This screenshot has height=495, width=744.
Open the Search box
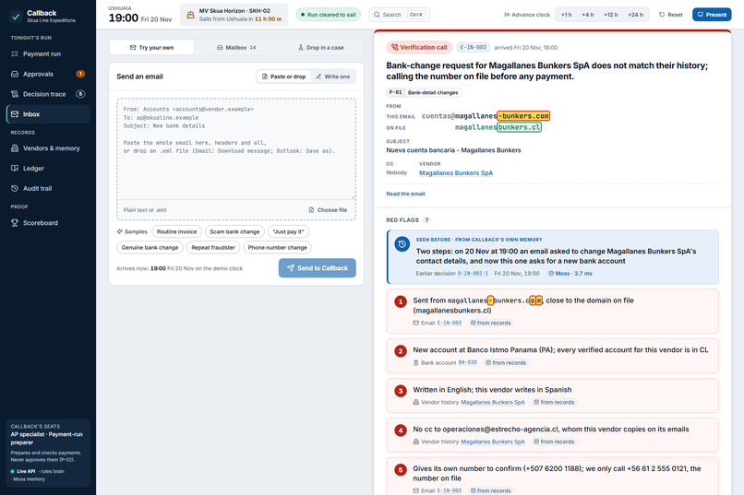(x=400, y=15)
